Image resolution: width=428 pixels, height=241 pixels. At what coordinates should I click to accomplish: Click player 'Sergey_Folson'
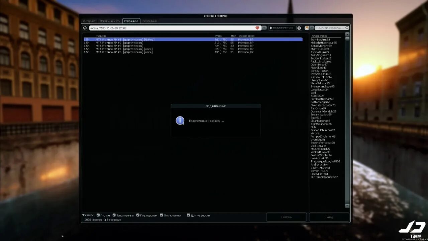[319, 71]
